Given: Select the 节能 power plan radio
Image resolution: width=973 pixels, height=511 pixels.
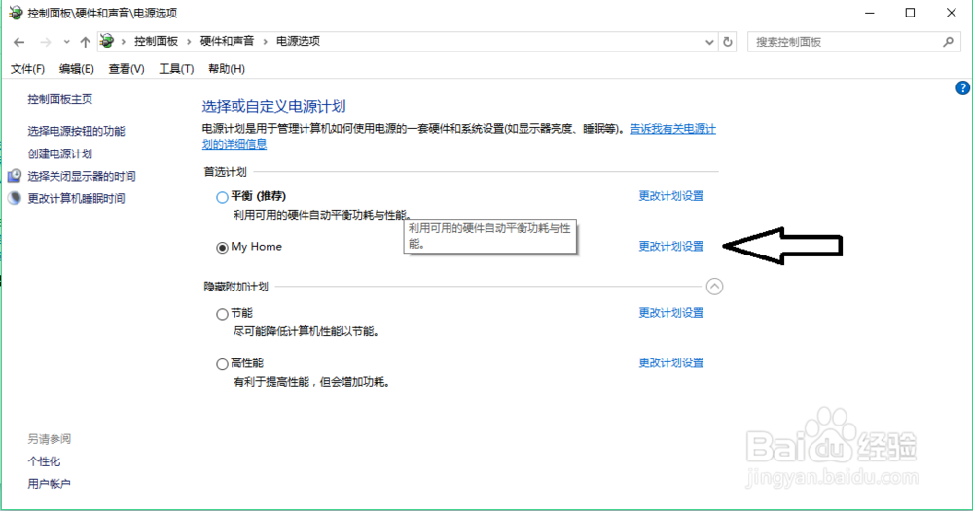Looking at the screenshot, I should tap(222, 314).
